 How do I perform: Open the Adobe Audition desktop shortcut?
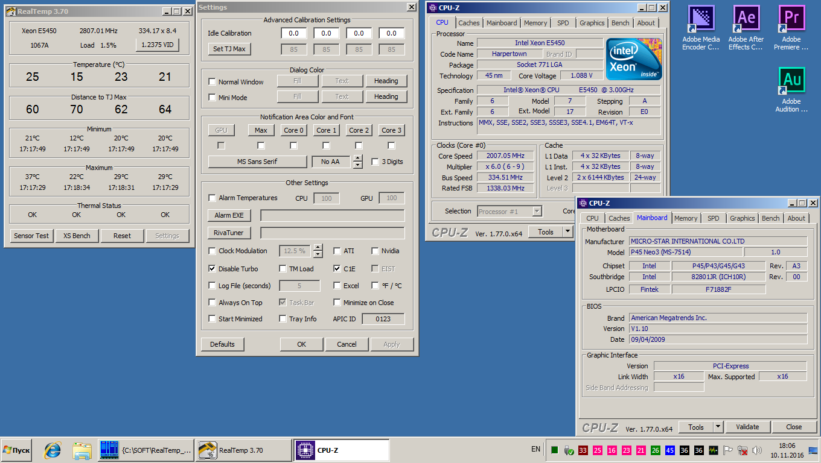coord(791,90)
